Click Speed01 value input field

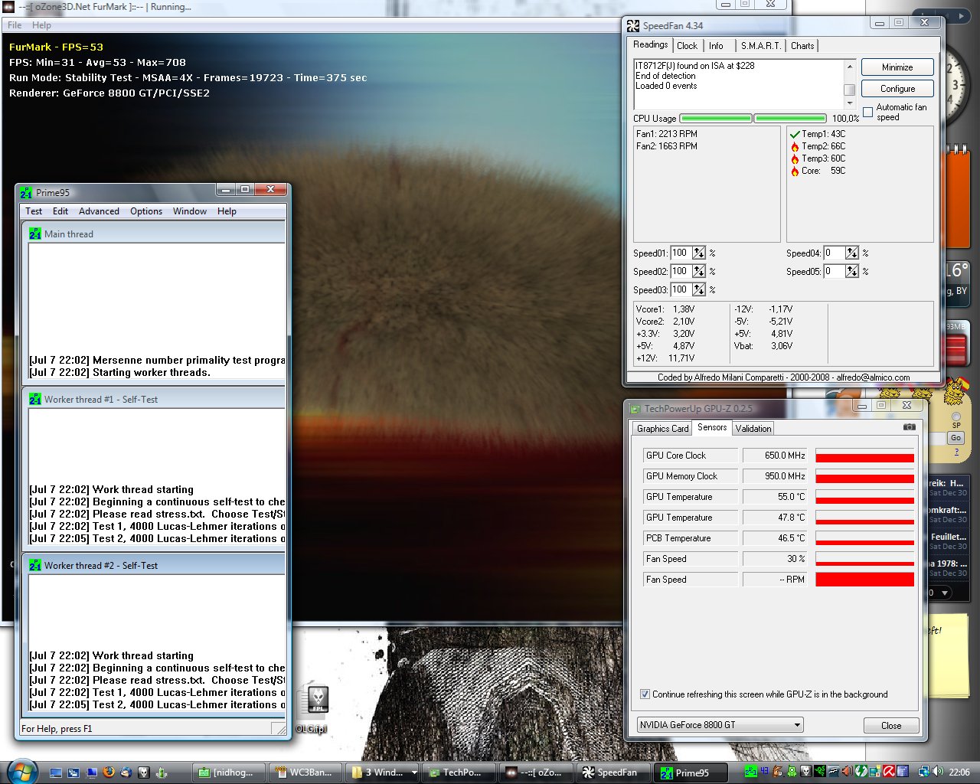680,253
